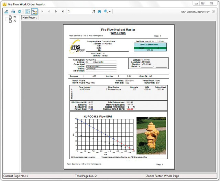Toggle the group tree panel

pyautogui.click(x=34, y=11)
